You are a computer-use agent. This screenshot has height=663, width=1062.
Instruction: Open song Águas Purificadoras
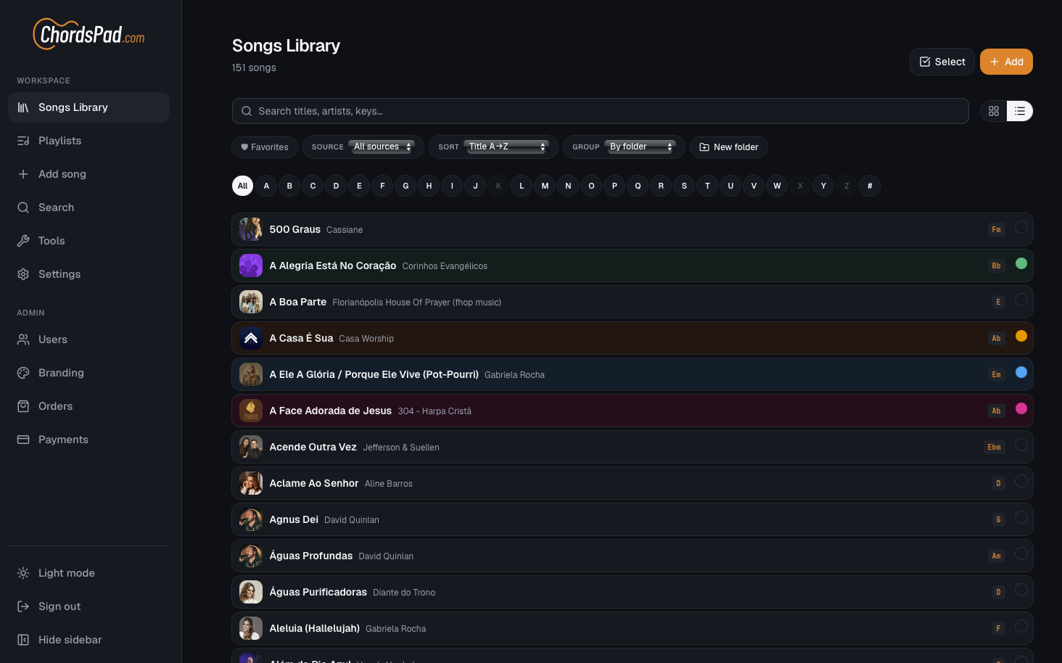pos(633,592)
